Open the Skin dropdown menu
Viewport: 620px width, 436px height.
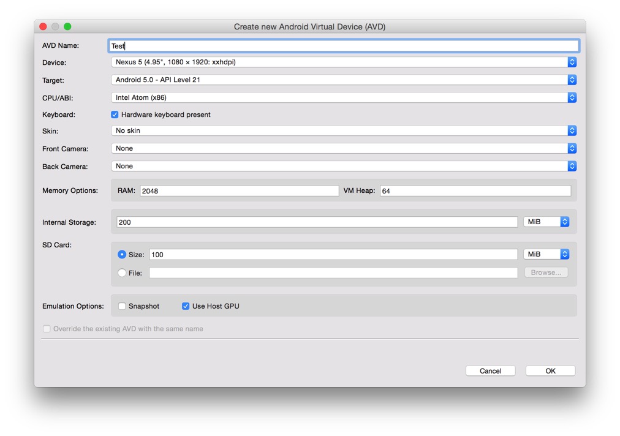tap(343, 130)
